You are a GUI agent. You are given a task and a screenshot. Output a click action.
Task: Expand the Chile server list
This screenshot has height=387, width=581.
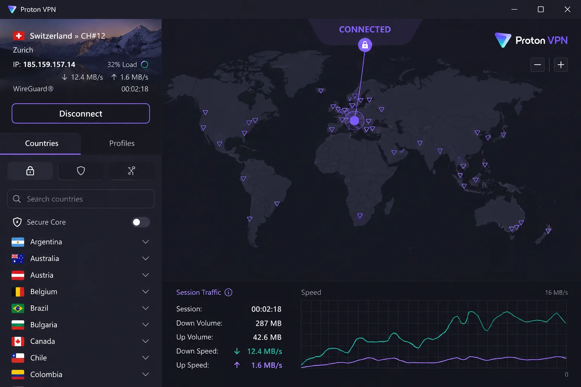coord(146,358)
